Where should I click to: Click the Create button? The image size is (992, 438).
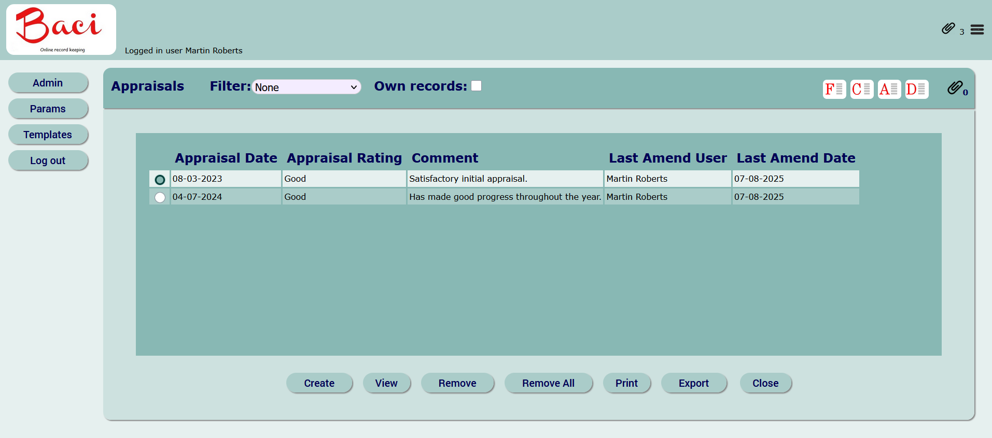[319, 383]
